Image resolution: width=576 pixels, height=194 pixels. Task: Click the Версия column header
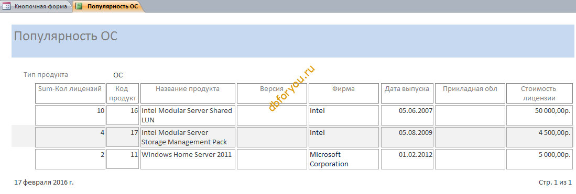pos(272,93)
